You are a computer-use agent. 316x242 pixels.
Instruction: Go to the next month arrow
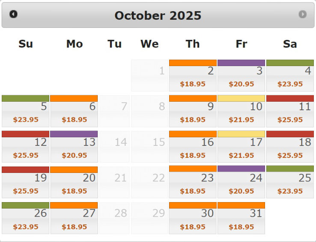[302, 14]
